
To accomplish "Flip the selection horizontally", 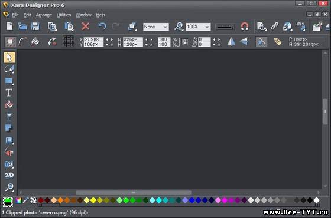I will (231, 42).
